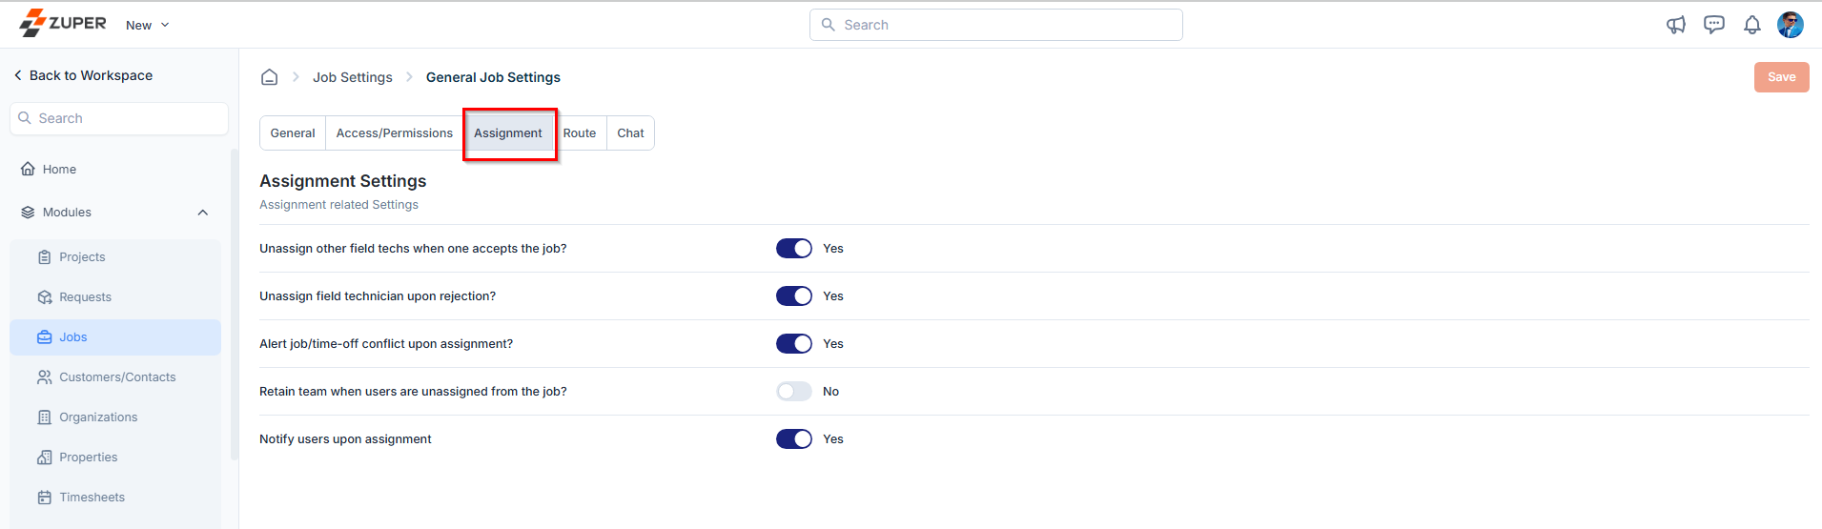Disable unassign other field techs toggle
The height and width of the screenshot is (529, 1822).
tap(793, 249)
